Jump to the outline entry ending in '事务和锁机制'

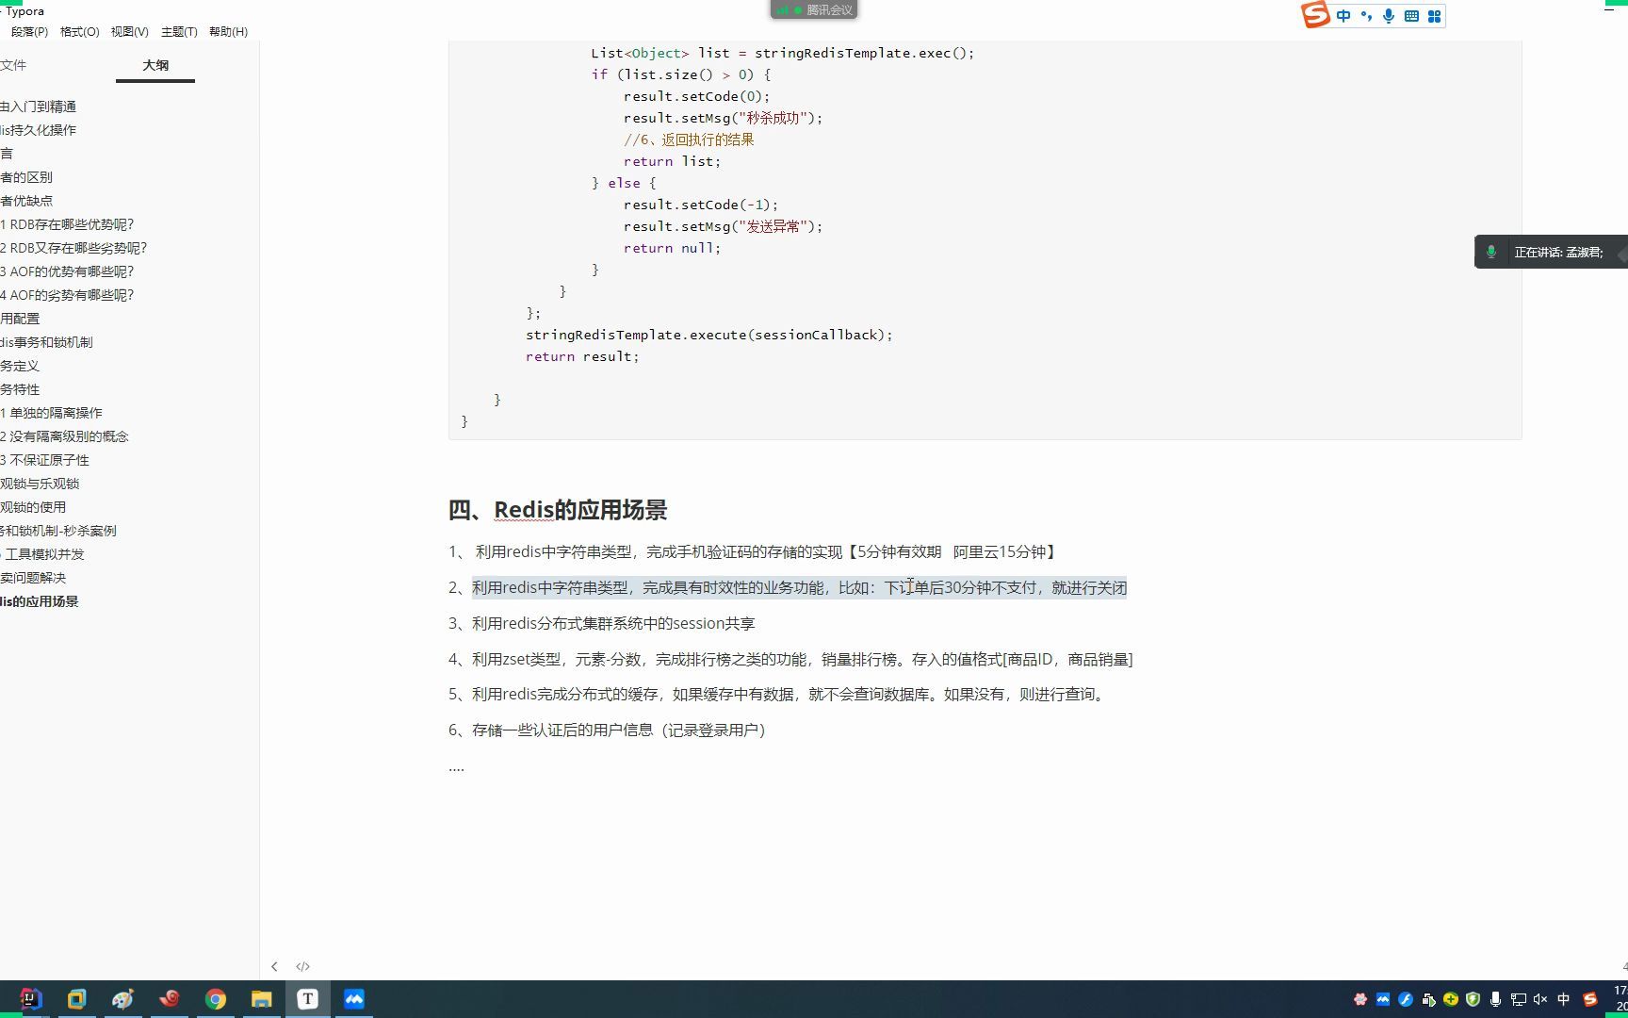[47, 342]
